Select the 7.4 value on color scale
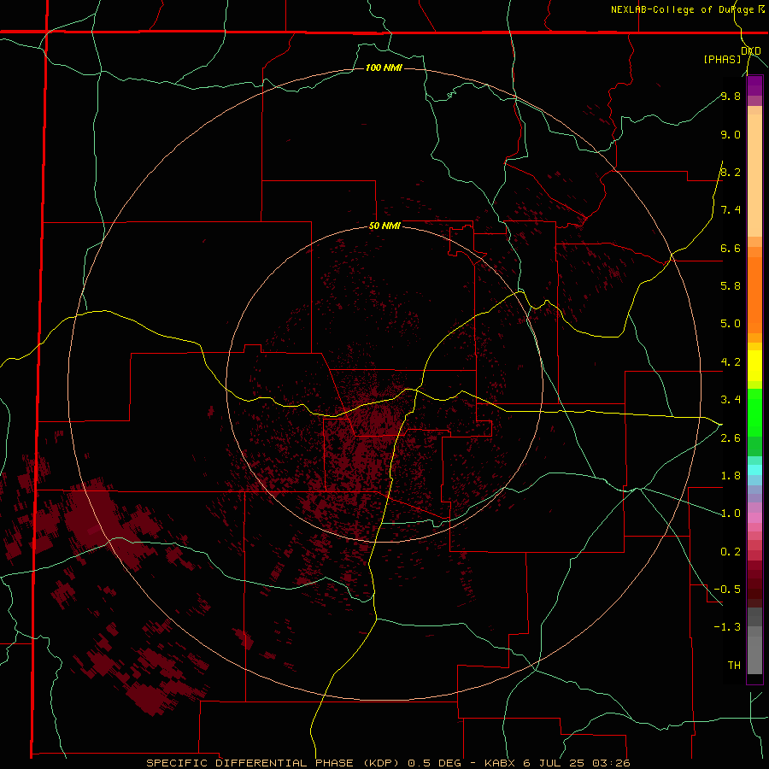Screen dimensions: 769x769 pos(731,210)
